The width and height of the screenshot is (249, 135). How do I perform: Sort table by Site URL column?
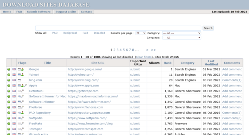[x=98, y=63]
